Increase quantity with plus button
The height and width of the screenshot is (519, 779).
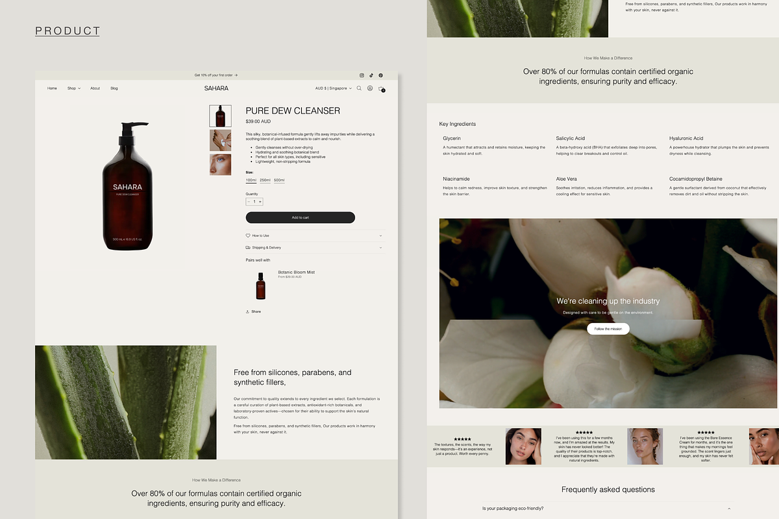tap(260, 202)
